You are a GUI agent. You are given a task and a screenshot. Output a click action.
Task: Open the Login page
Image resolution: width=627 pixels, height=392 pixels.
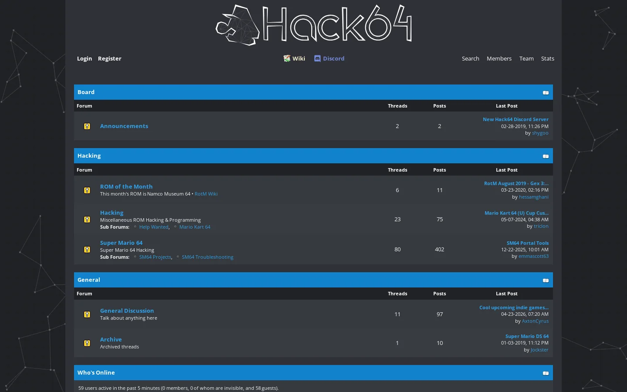84,58
